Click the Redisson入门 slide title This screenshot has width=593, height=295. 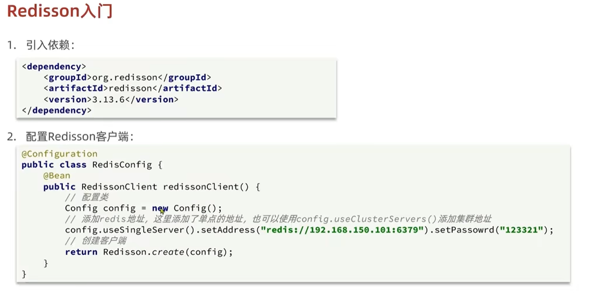click(60, 11)
